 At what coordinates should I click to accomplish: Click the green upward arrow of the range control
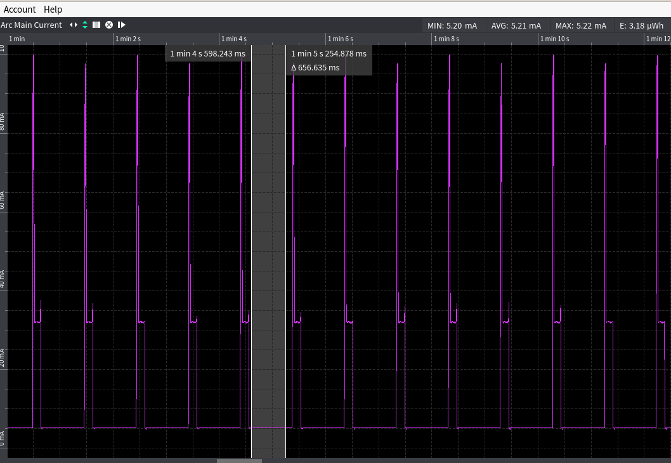84,23
